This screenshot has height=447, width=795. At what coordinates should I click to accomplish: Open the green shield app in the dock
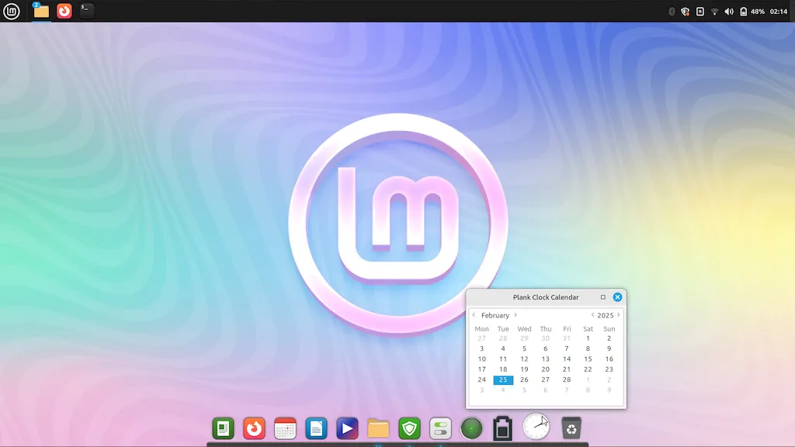click(409, 428)
